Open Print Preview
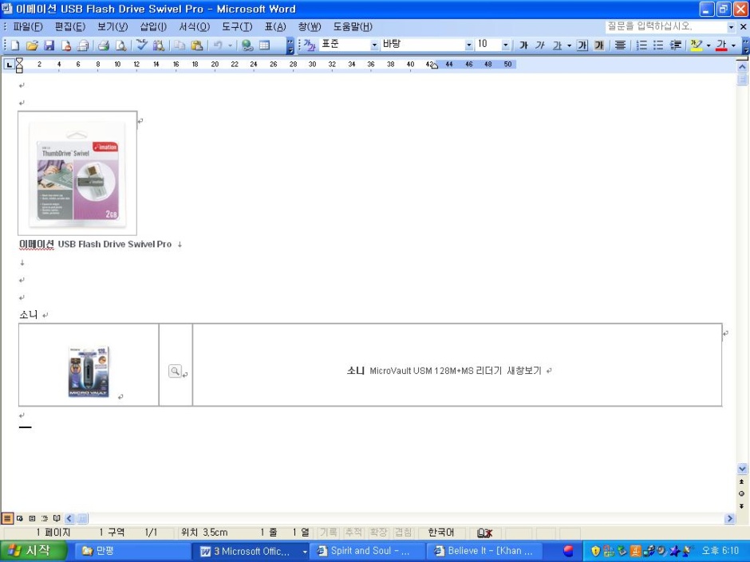The image size is (750, 562). point(121,45)
